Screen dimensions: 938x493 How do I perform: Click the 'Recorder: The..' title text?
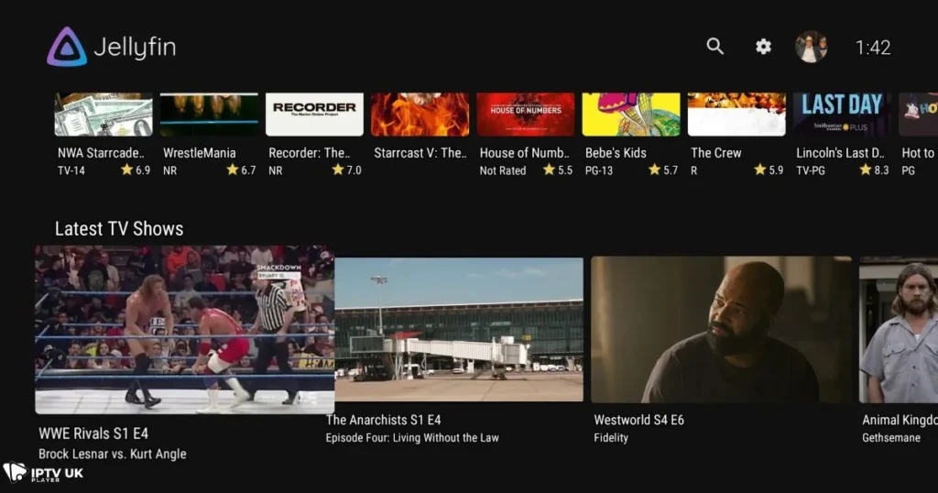[x=310, y=153]
